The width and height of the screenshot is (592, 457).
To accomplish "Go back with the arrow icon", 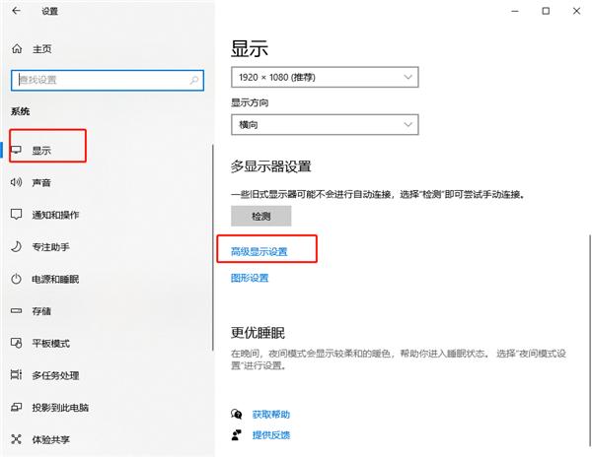I will 16,11.
